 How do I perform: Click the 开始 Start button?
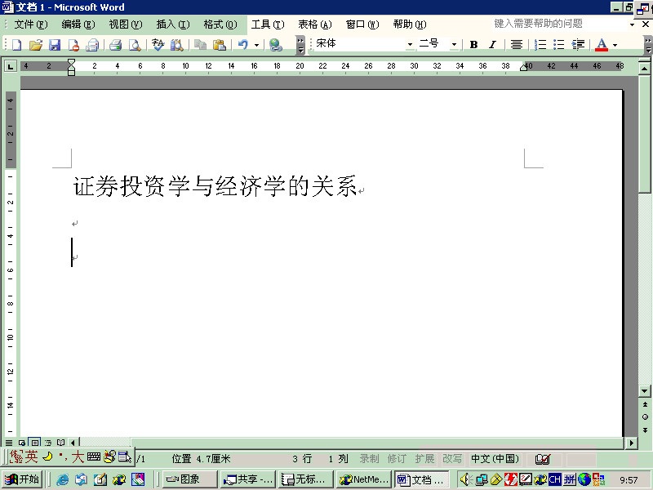pyautogui.click(x=22, y=479)
